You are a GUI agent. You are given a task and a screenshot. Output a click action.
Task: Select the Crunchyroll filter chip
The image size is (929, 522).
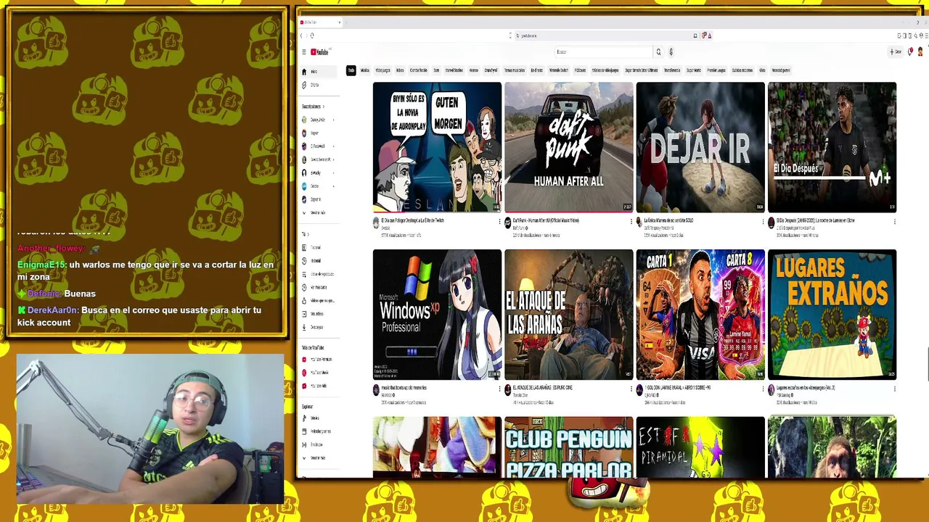pyautogui.click(x=491, y=70)
